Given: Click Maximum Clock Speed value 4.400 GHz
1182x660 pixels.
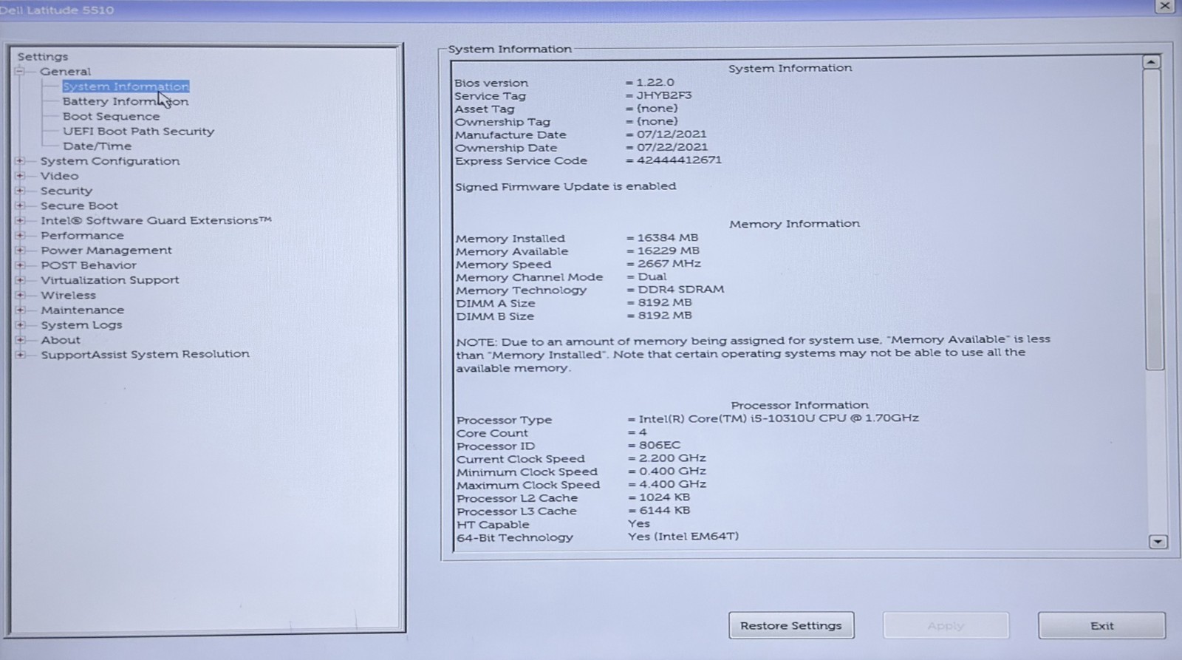Looking at the screenshot, I should (x=673, y=484).
